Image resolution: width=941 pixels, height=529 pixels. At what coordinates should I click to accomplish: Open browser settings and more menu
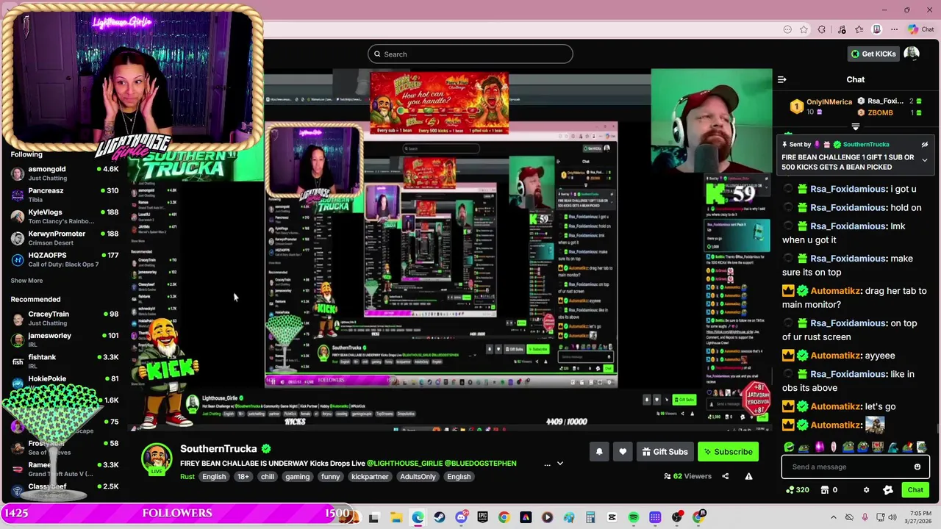tap(894, 29)
